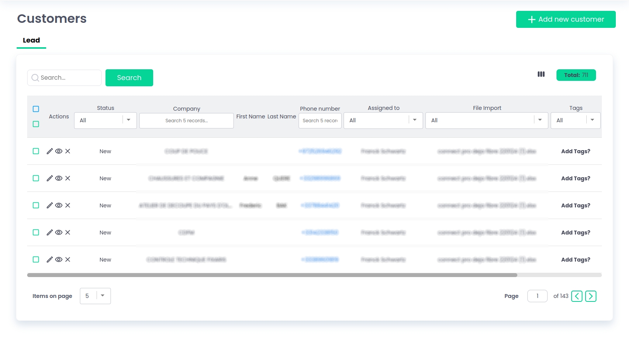Image resolution: width=629 pixels, height=344 pixels.
Task: Open the Status filter dropdown
Action: point(105,120)
